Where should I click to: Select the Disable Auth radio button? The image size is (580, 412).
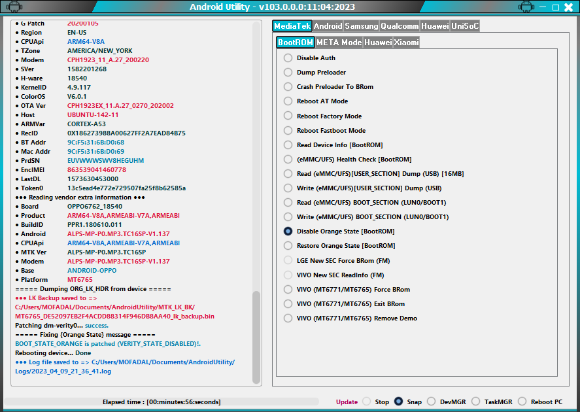(x=288, y=58)
